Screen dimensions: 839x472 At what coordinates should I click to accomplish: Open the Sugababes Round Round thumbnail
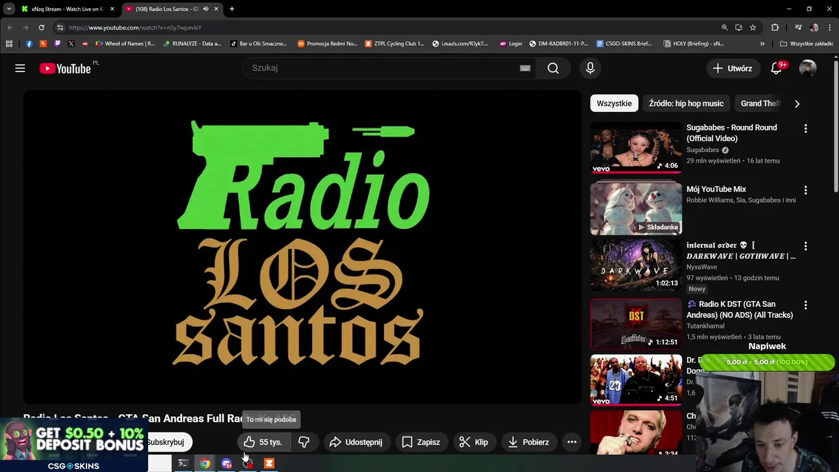pyautogui.click(x=636, y=147)
